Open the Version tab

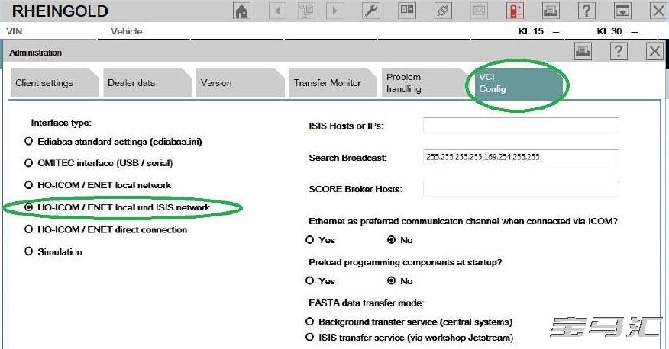[x=240, y=82]
